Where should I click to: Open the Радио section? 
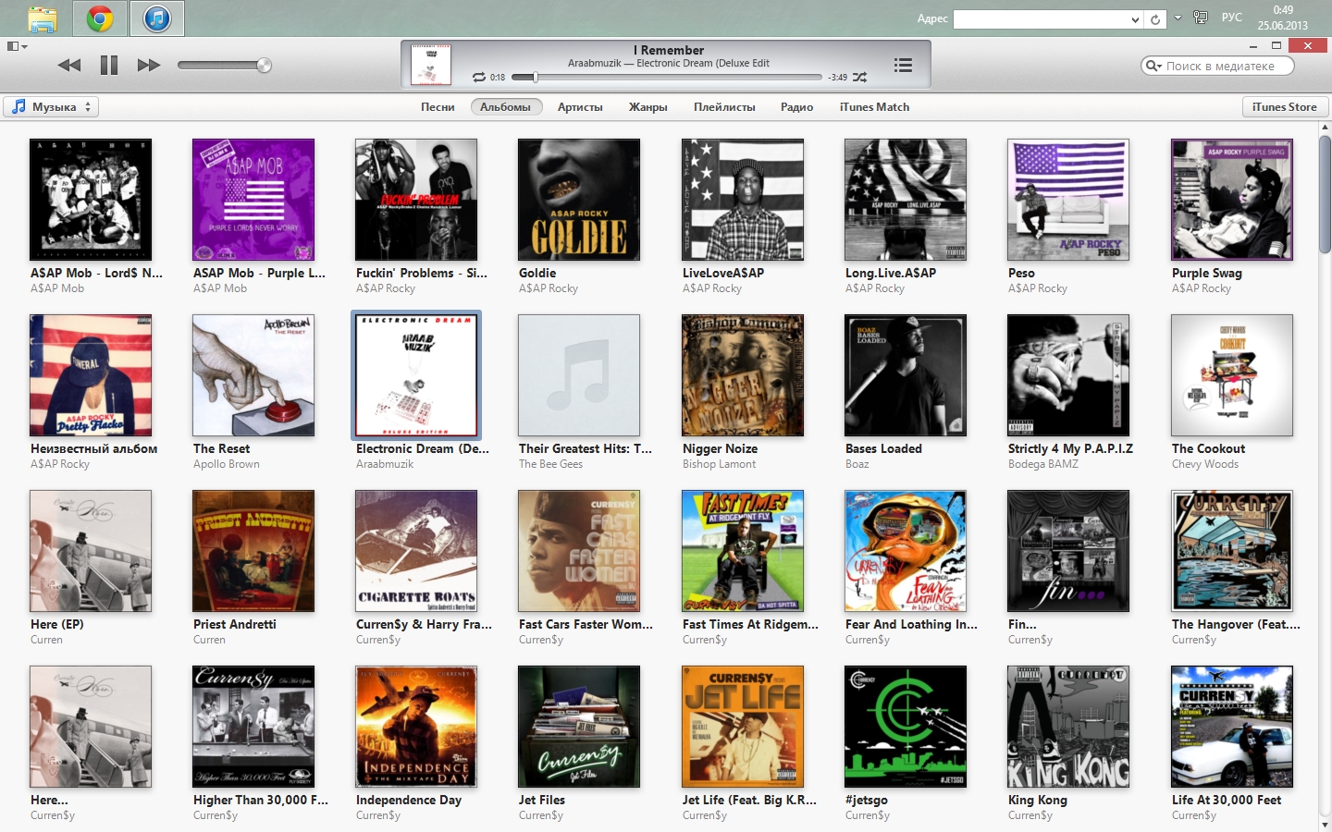tap(796, 107)
